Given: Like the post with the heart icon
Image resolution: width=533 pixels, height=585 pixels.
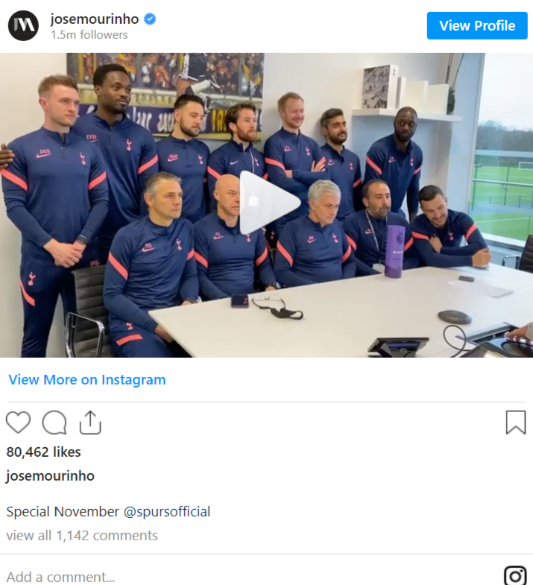Looking at the screenshot, I should [19, 423].
